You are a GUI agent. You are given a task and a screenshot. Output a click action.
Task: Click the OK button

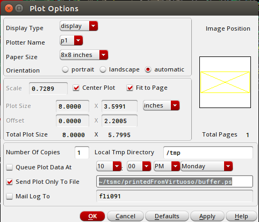(x=92, y=216)
